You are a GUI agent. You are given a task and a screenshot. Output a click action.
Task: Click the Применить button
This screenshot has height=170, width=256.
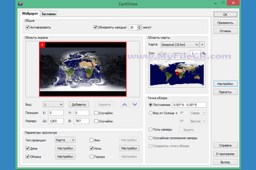point(225,23)
